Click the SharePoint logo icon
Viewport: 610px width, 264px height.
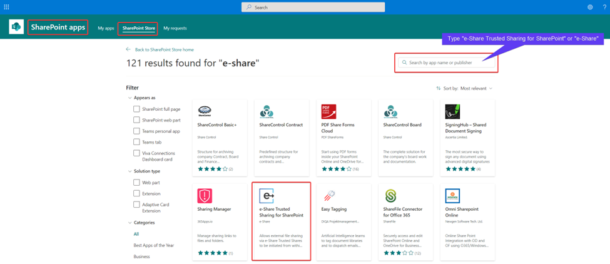(x=16, y=26)
